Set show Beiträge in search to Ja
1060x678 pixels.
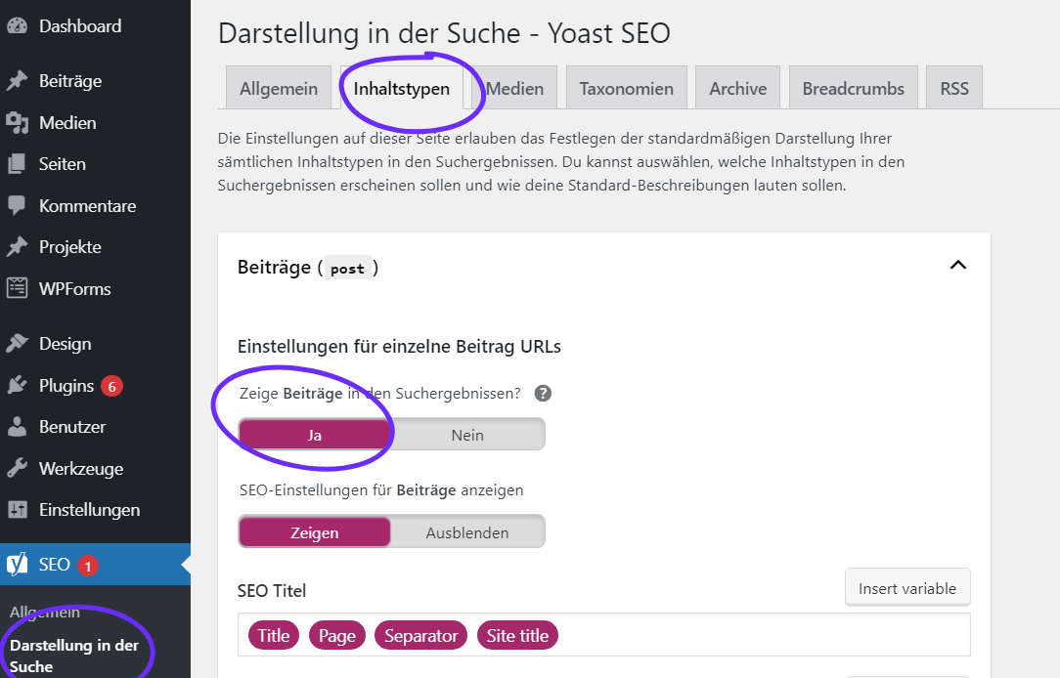tap(314, 435)
